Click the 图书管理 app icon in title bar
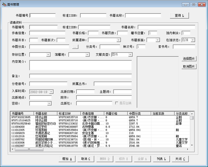This screenshot has height=167, width=208. pos(4,5)
